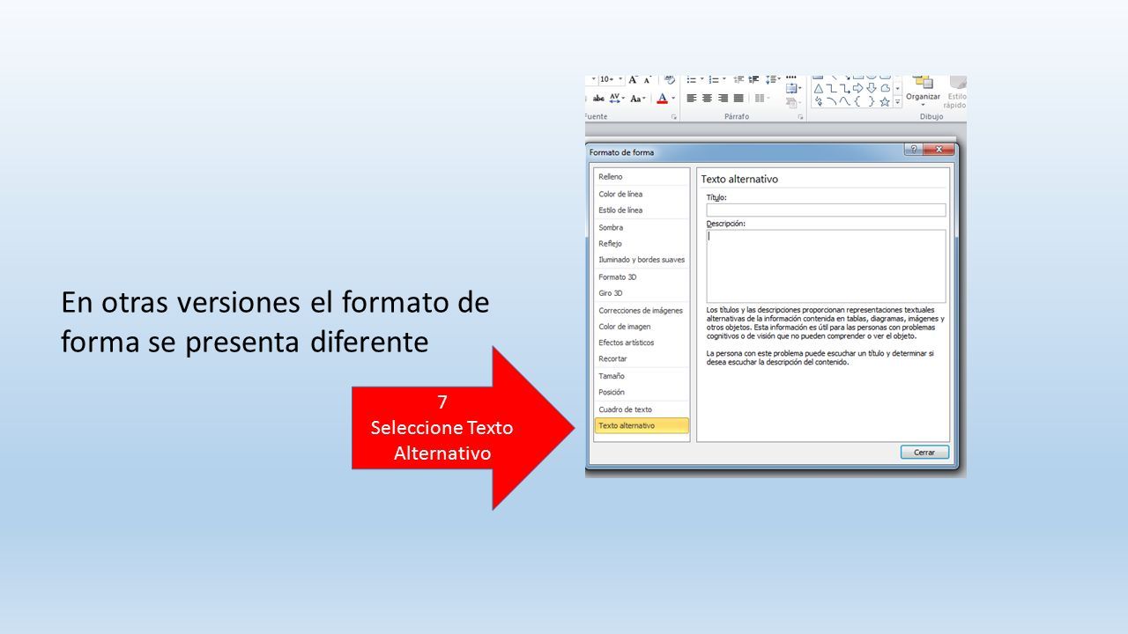Increase the list indent level
1128x634 pixels.
pos(753,80)
